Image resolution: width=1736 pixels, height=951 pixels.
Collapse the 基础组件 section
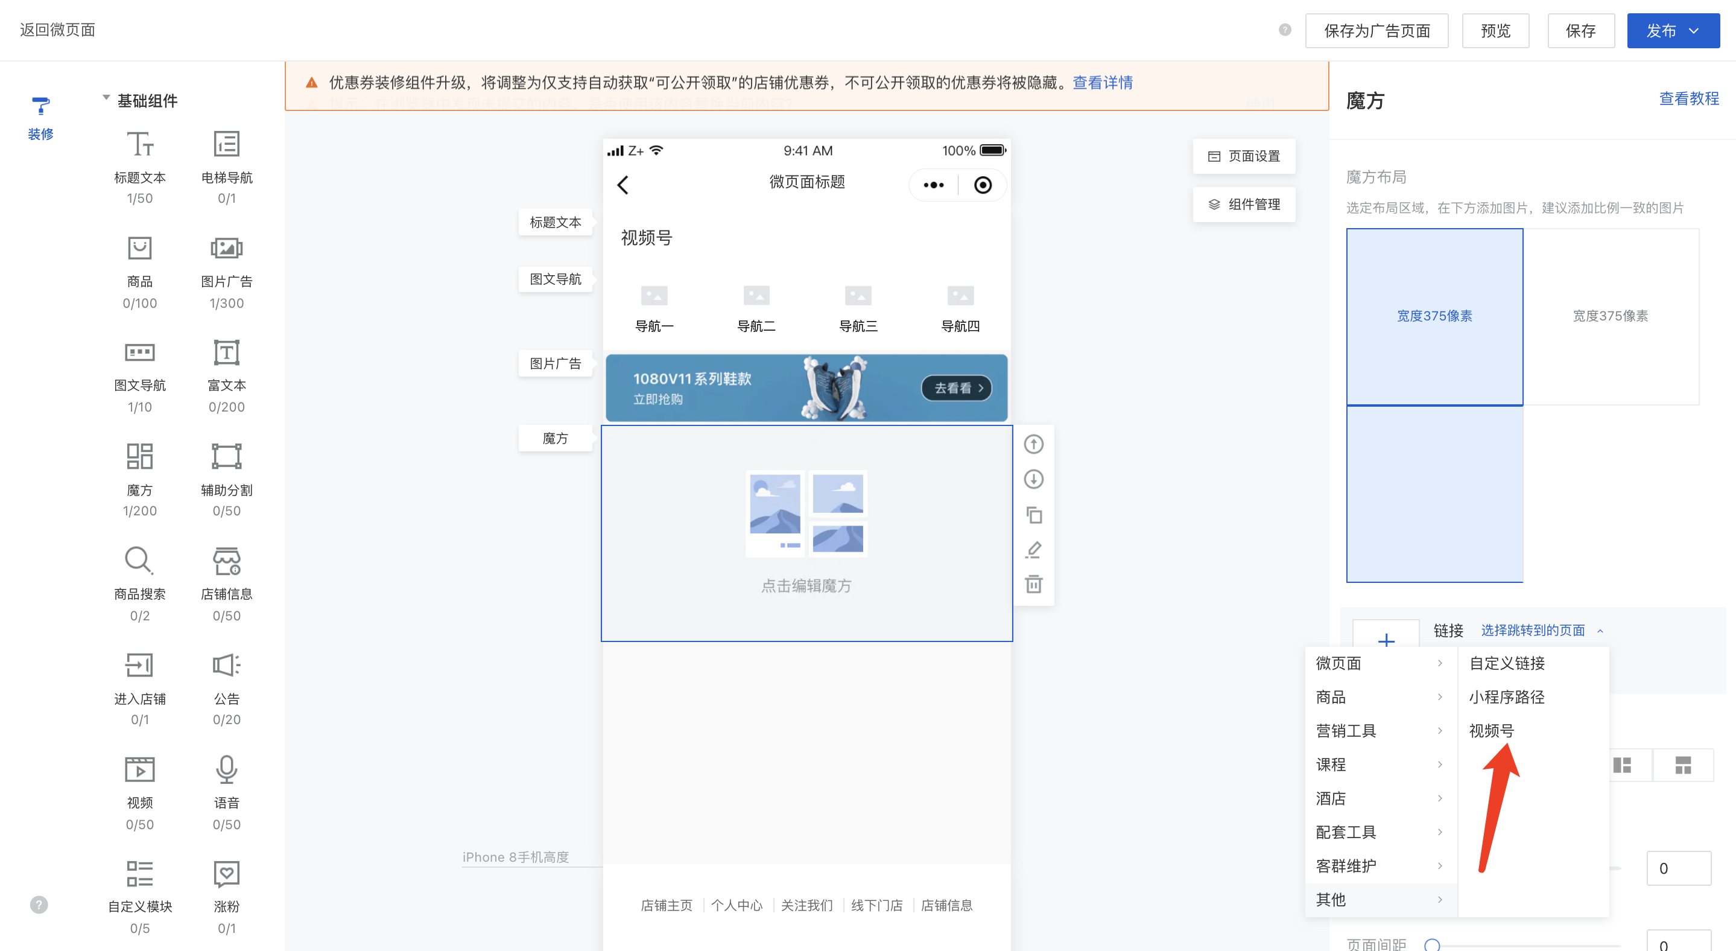pos(107,98)
